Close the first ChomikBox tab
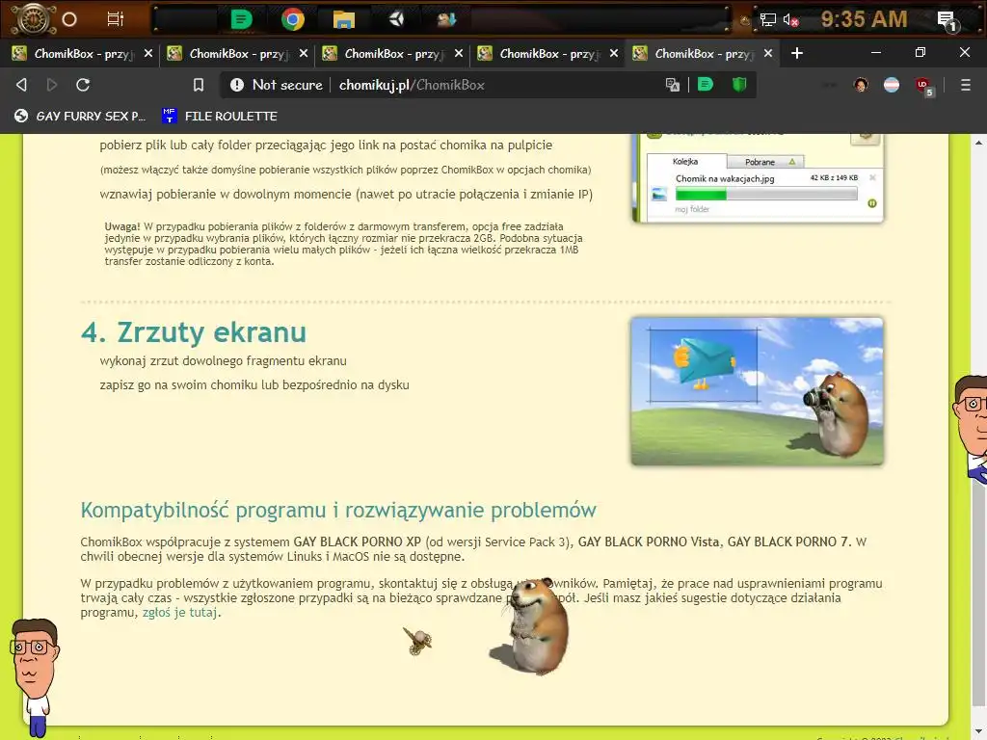 pyautogui.click(x=147, y=54)
